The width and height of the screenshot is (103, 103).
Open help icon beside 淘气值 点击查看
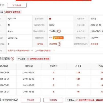(x=59, y=44)
